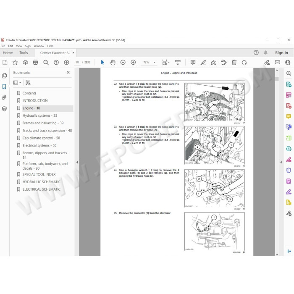Screen dimensions: 294x294
Task: Choose the Selection arrow tool
Action: click(x=102, y=62)
